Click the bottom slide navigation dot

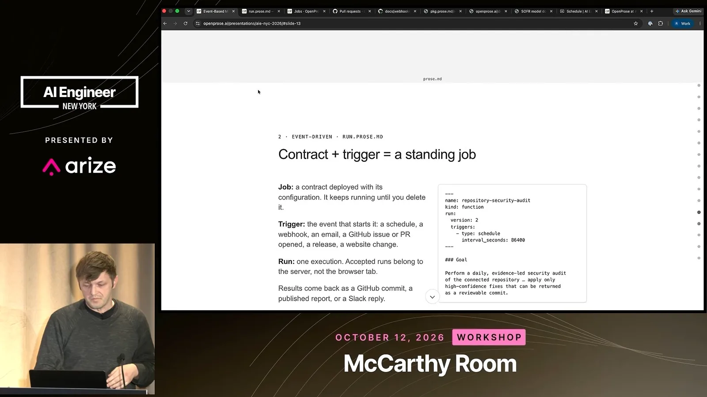[699, 258]
